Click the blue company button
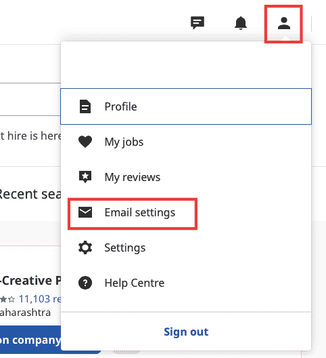 pyautogui.click(x=30, y=340)
